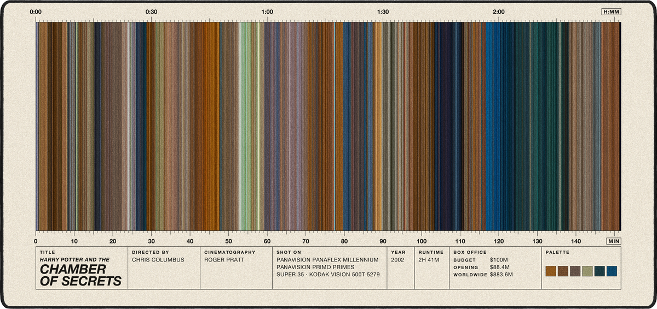Click the orange palette swatch
The width and height of the screenshot is (657, 309).
point(551,271)
